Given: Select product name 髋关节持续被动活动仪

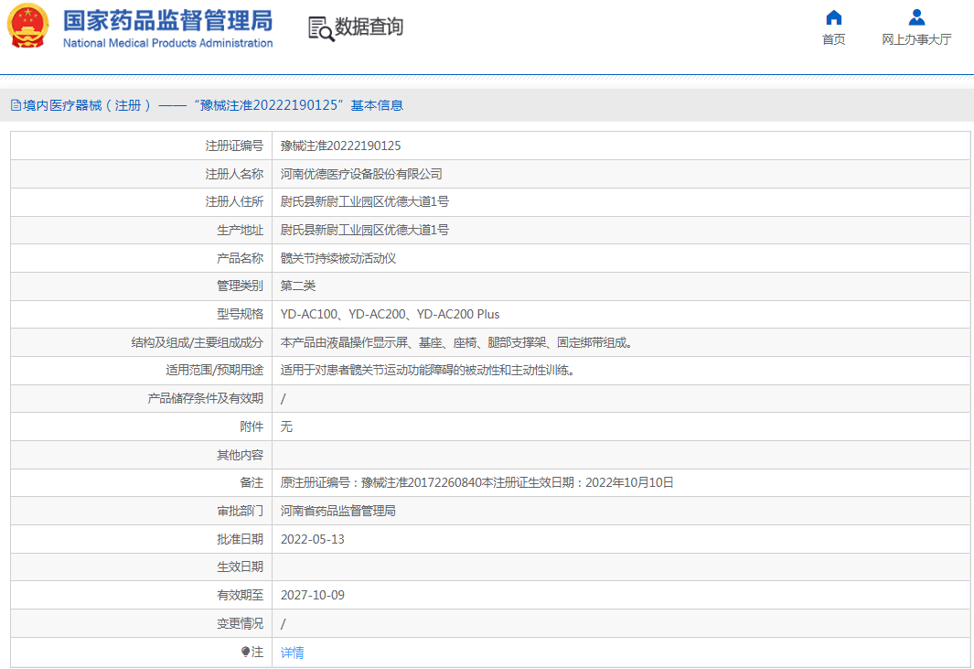Looking at the screenshot, I should pos(337,258).
